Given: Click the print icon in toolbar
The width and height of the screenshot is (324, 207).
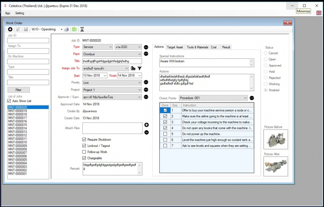Looking at the screenshot, I should 66,29.
